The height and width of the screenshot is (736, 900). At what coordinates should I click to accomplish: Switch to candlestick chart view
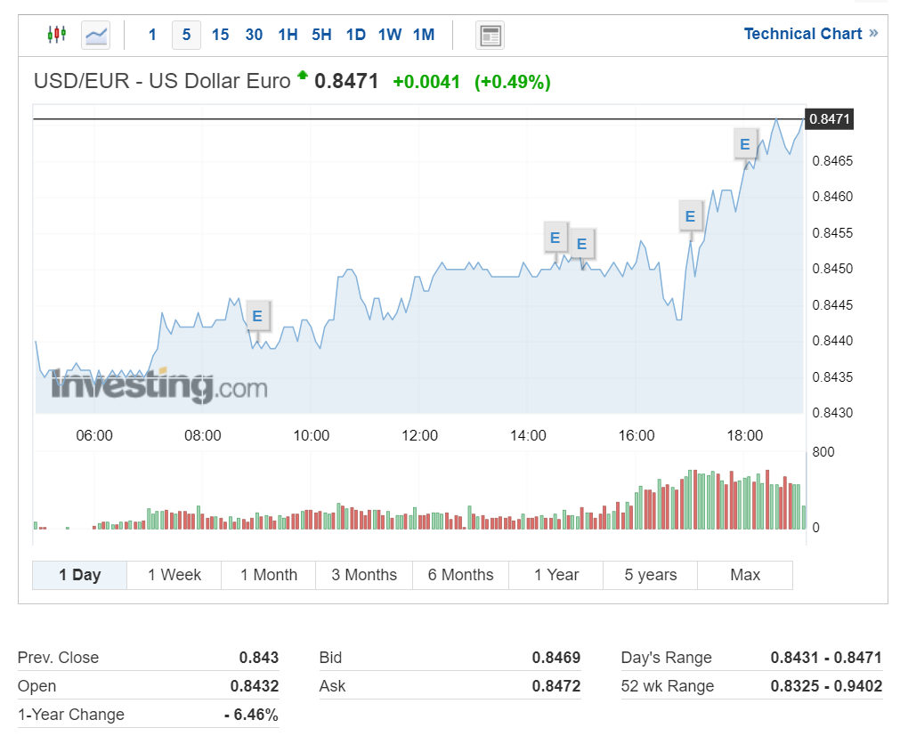pyautogui.click(x=56, y=35)
